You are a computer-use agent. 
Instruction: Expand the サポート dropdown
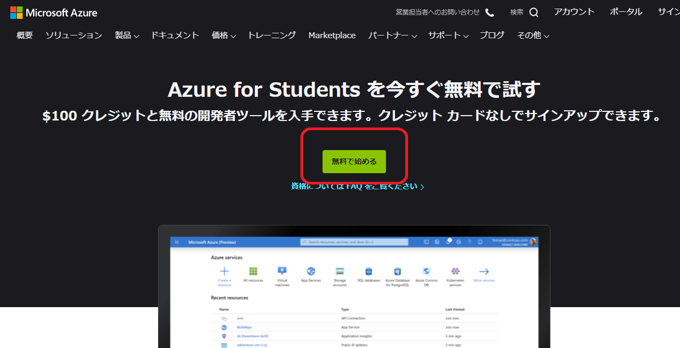(x=448, y=35)
